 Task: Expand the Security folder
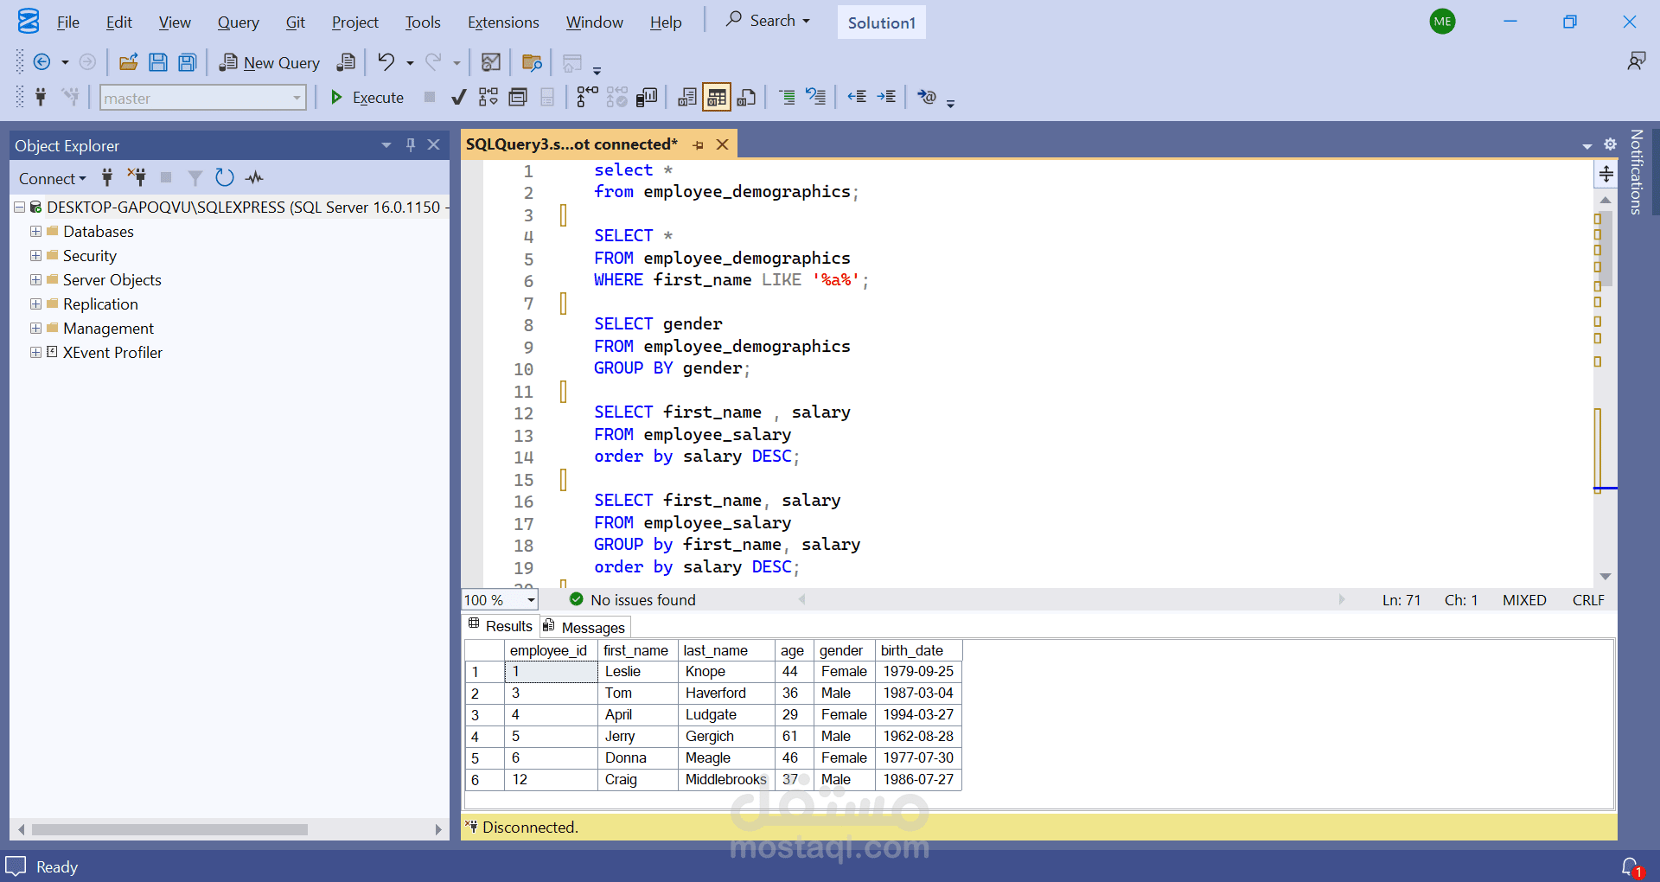35,256
